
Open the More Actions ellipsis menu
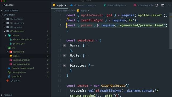click(x=169, y=5)
